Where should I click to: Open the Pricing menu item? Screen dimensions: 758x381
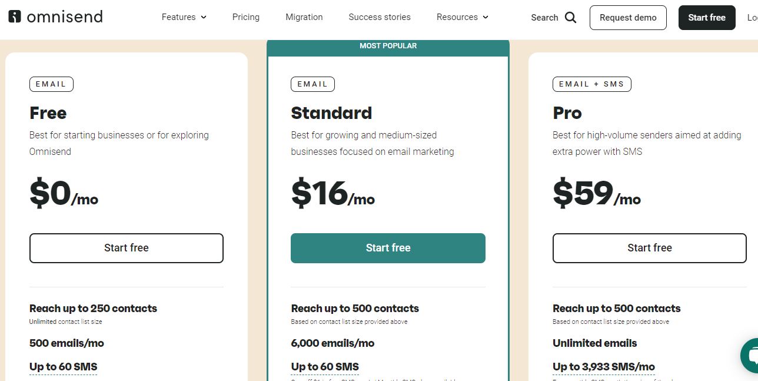click(x=246, y=17)
